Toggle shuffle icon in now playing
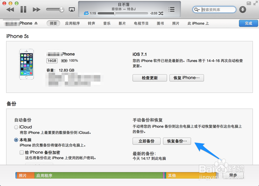The height and width of the screenshot is (186, 259). pos(161,13)
